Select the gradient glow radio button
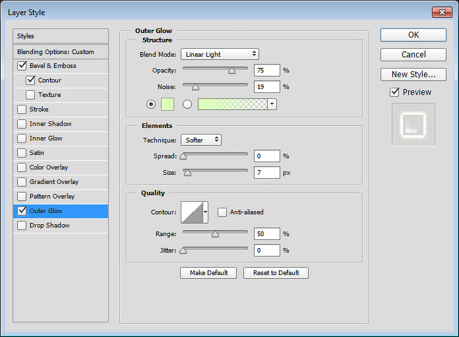Viewport: 459px width, 337px height. (187, 104)
